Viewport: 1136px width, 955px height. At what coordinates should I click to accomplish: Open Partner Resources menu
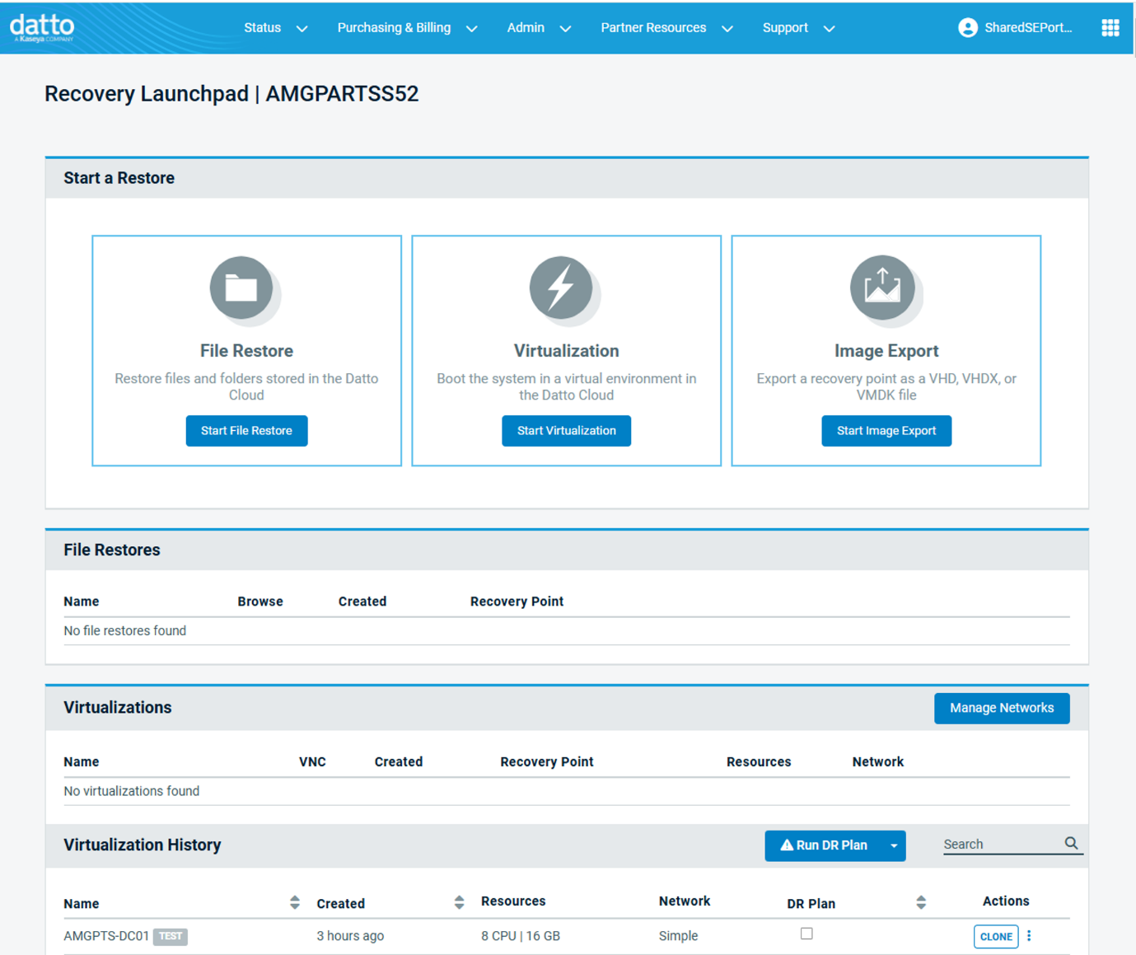pyautogui.click(x=653, y=28)
